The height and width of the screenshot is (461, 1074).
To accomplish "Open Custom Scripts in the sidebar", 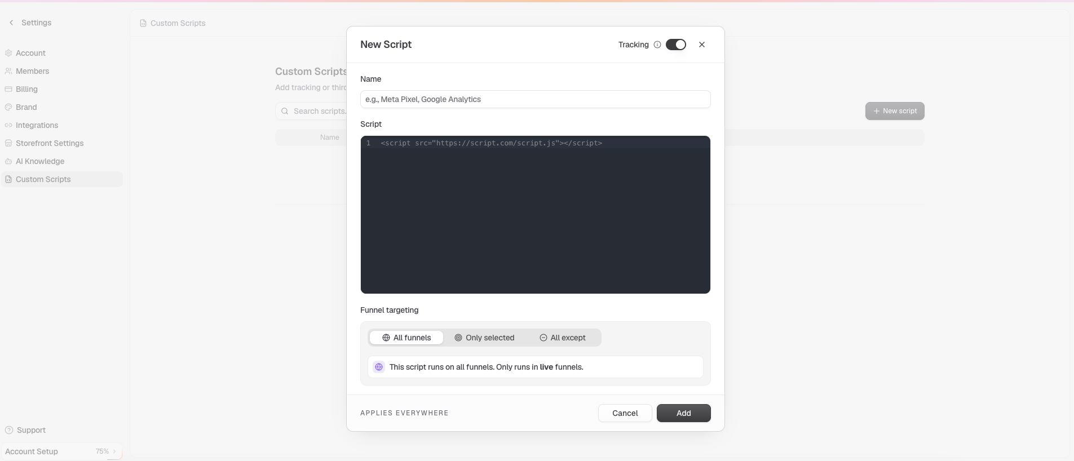I will [62, 179].
